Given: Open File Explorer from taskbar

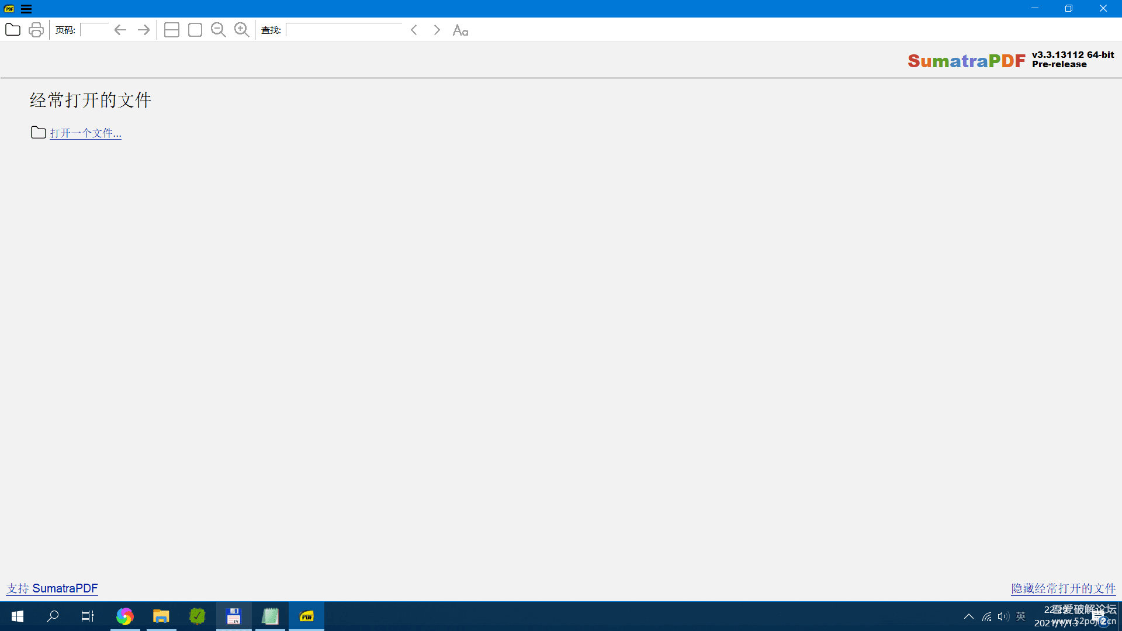Looking at the screenshot, I should (161, 616).
